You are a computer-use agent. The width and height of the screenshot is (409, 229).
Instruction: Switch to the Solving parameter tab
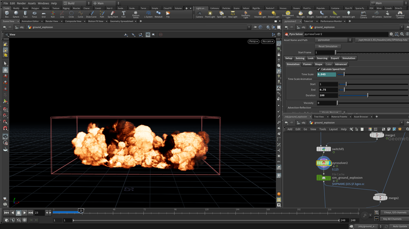(300, 58)
